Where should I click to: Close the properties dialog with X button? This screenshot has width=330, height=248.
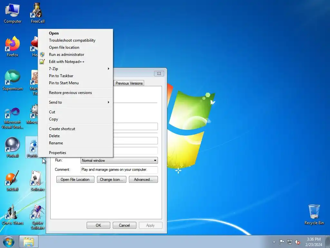click(159, 73)
